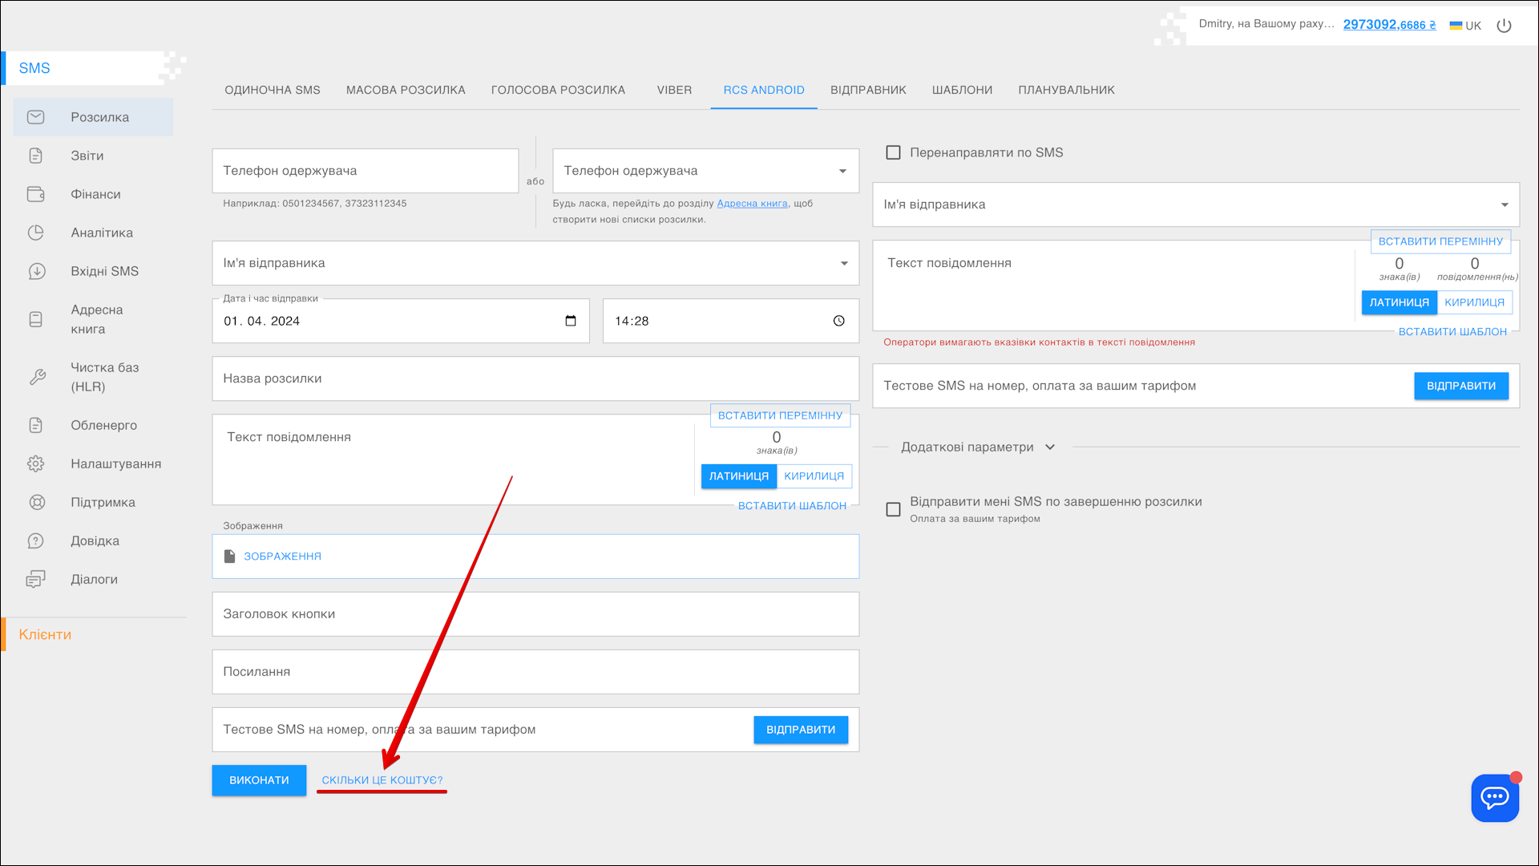Click the clock icon in time field

(838, 321)
